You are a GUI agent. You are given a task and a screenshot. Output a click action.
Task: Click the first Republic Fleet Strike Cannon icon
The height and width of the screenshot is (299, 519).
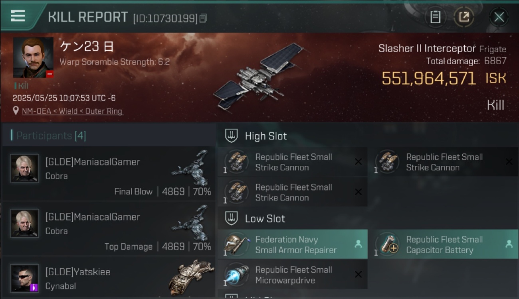coord(236,161)
